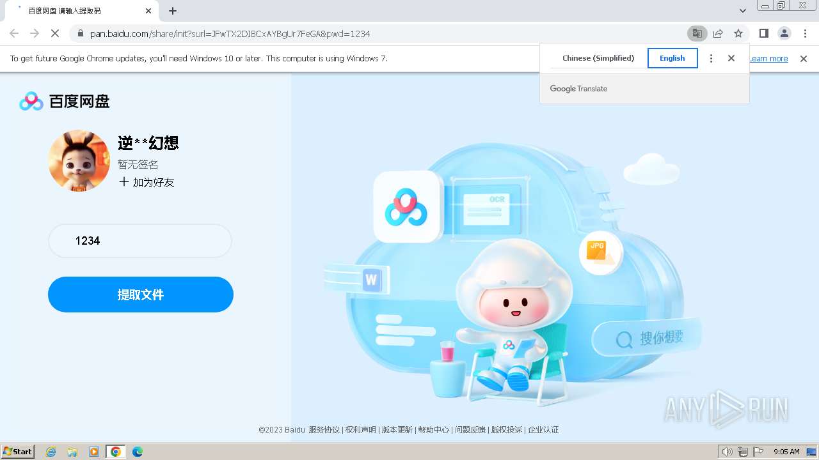Viewport: 819px width, 460px height.
Task: Share this page icon
Action: (718, 33)
